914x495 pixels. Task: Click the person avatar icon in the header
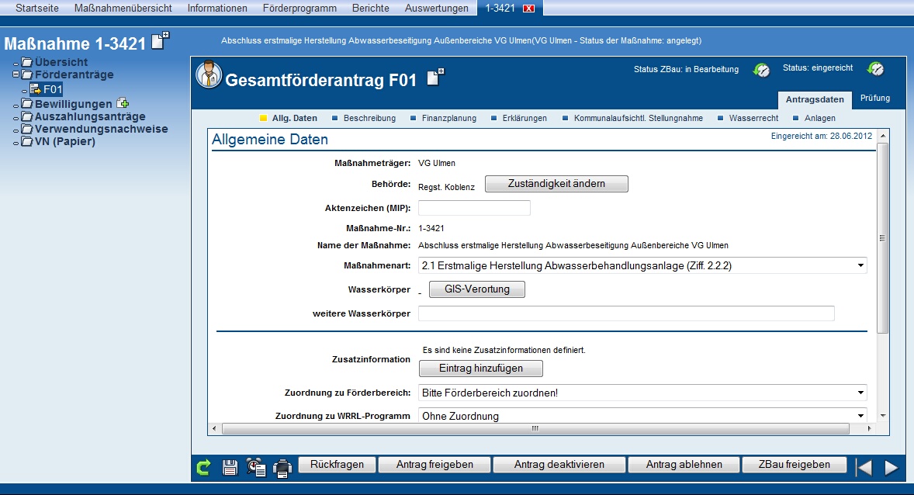pyautogui.click(x=209, y=74)
